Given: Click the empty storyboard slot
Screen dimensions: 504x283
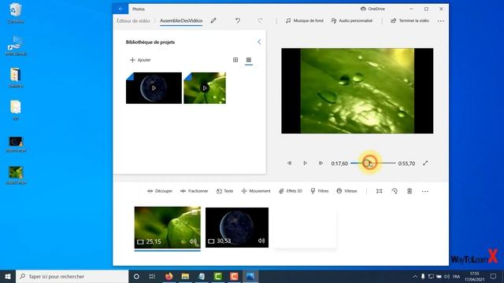Looking at the screenshot, I should tap(305, 229).
